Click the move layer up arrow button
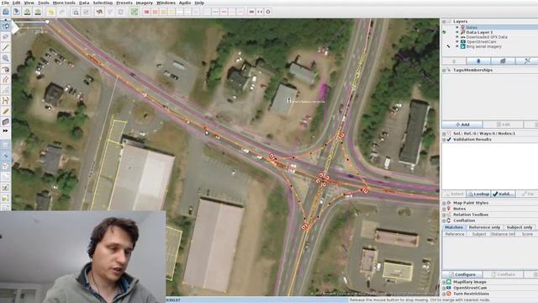538x303 pixels. pyautogui.click(x=454, y=61)
